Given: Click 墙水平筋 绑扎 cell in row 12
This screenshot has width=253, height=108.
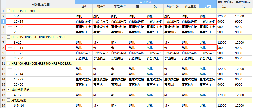Looking at the screenshot, I should click(x=172, y=69).
